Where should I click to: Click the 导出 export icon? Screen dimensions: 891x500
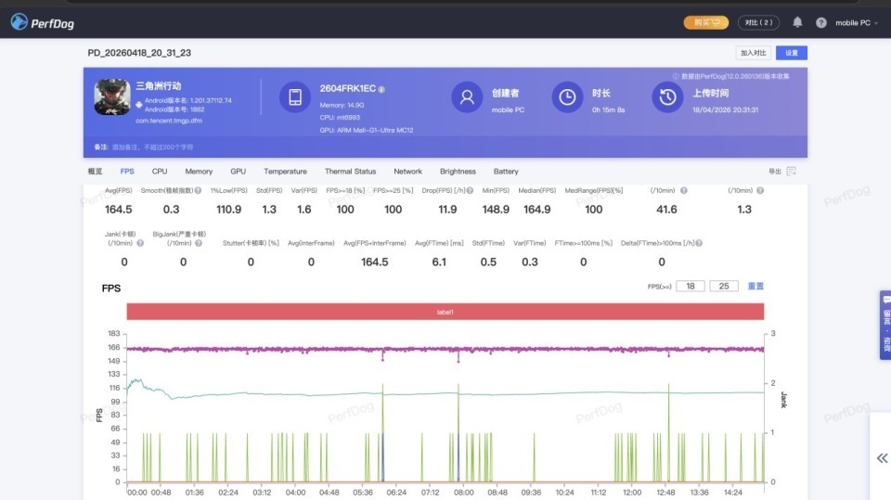coord(791,172)
